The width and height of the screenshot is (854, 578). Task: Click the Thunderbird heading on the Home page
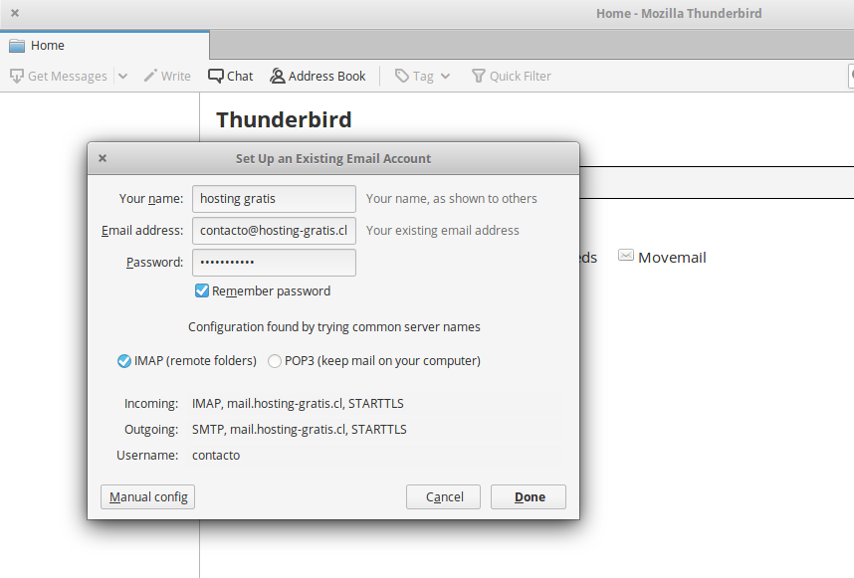(284, 119)
